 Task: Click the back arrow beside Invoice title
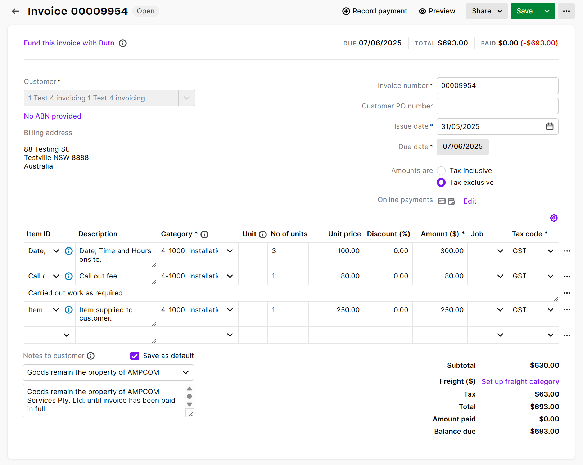(x=15, y=11)
